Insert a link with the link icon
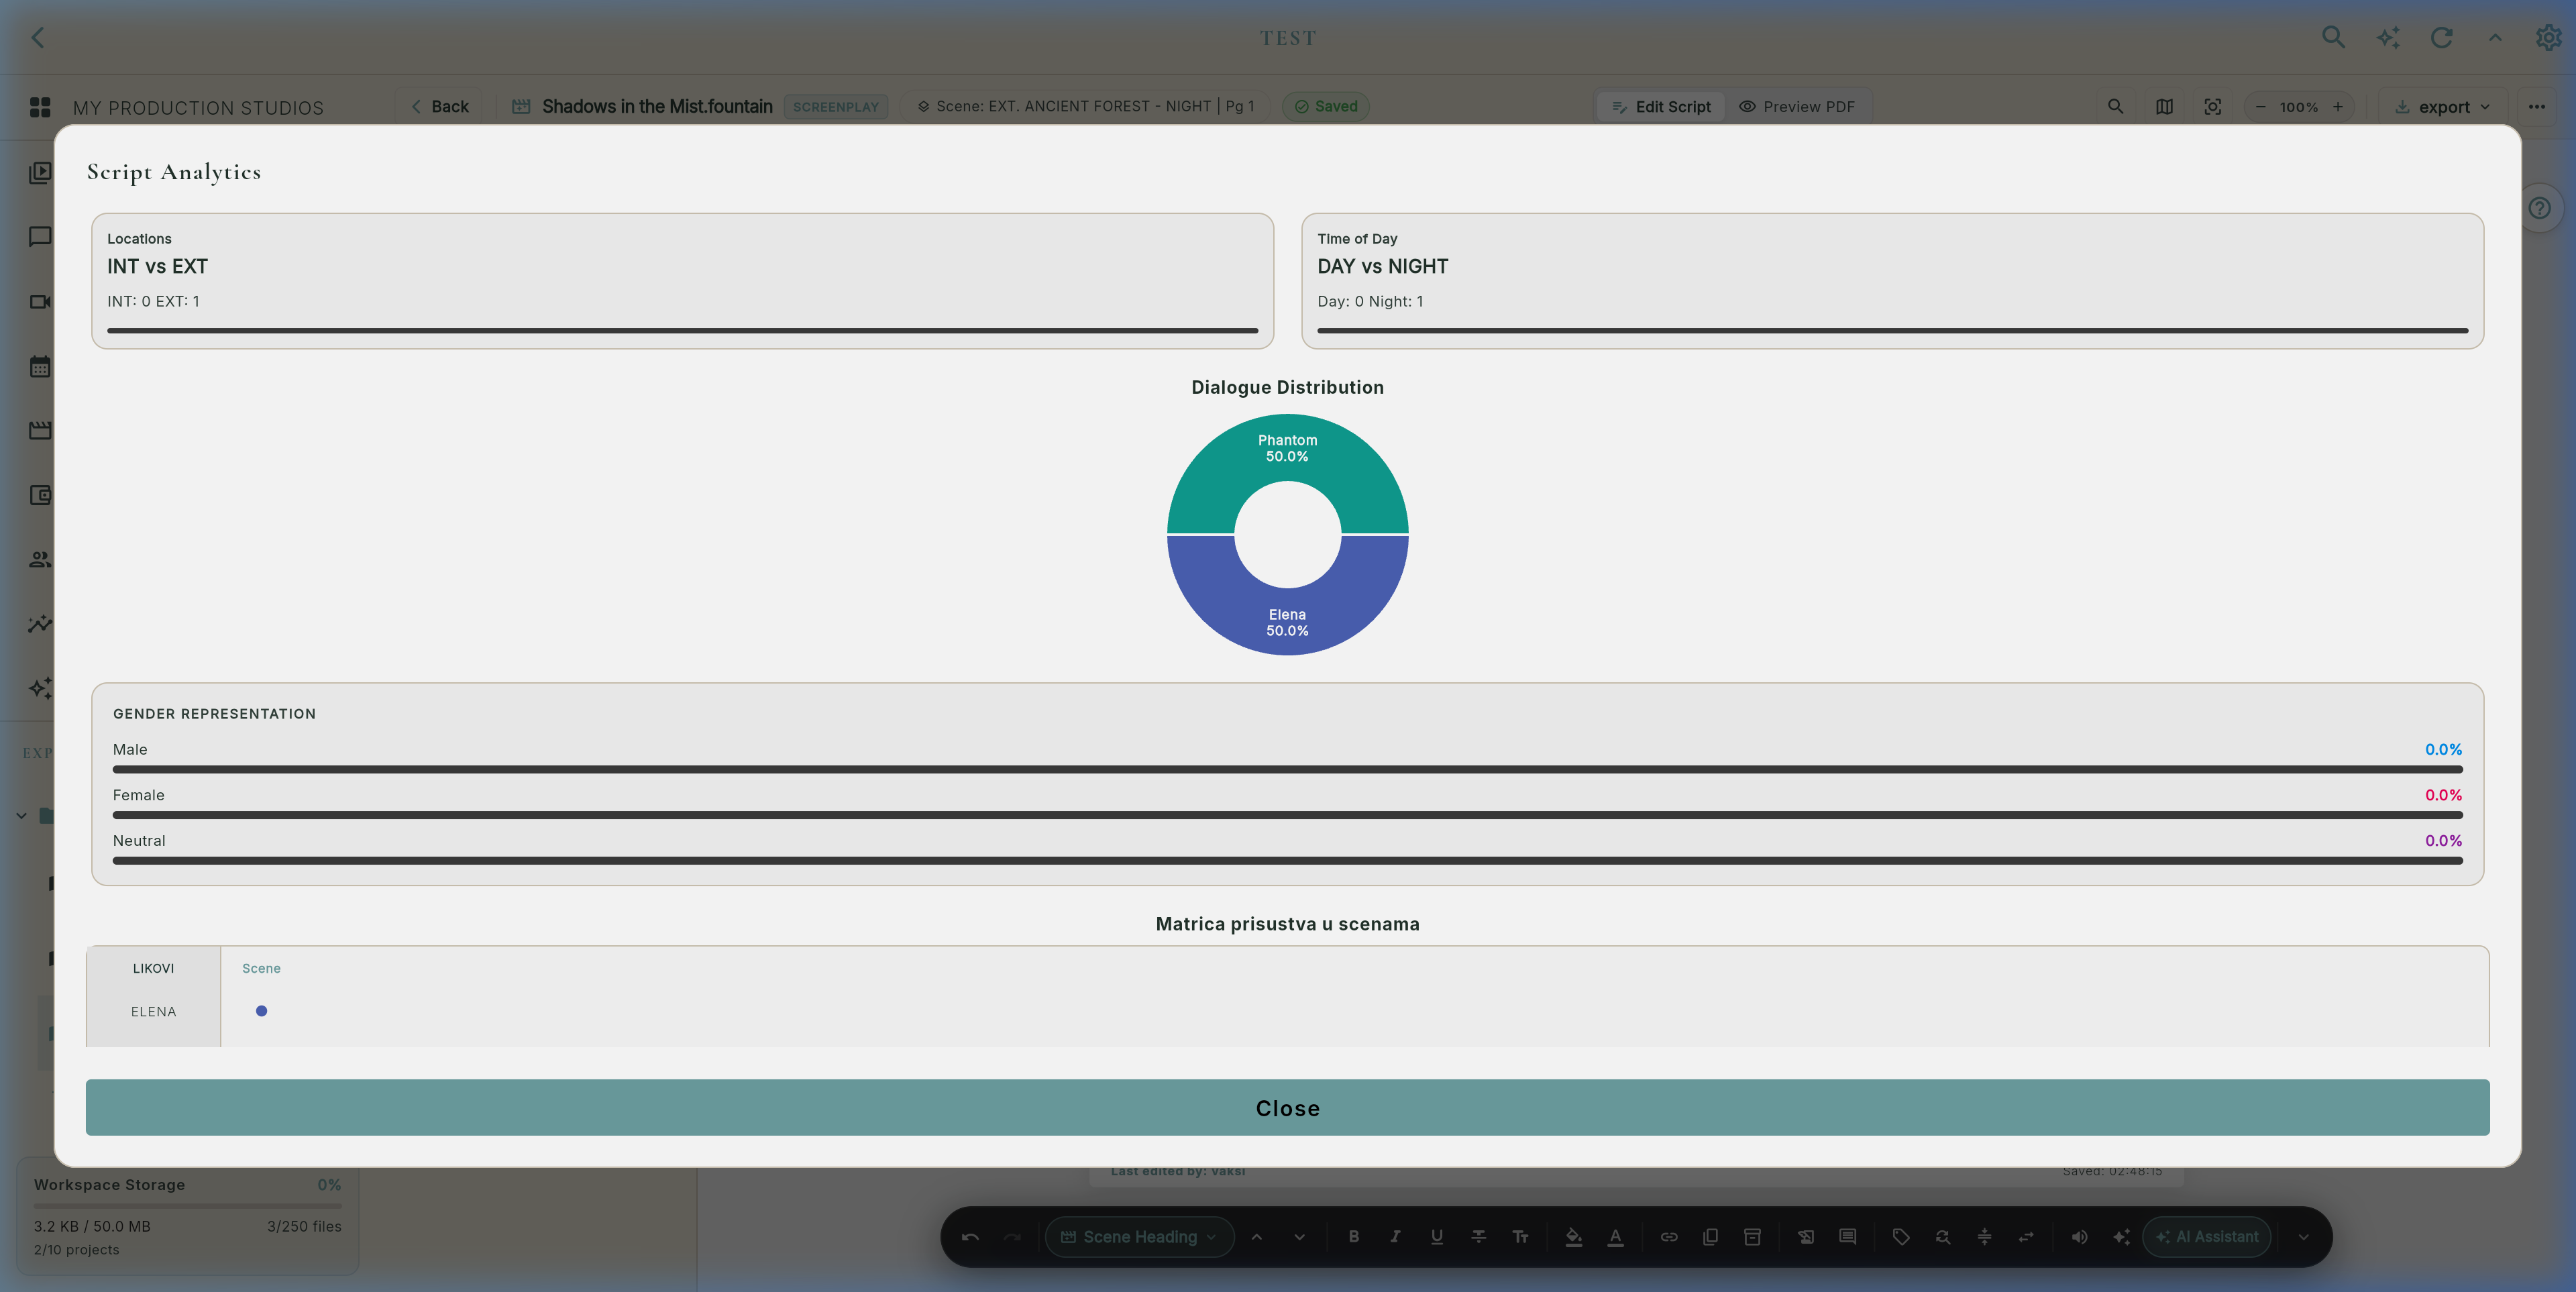Image resolution: width=2576 pixels, height=1292 pixels. (x=1669, y=1237)
